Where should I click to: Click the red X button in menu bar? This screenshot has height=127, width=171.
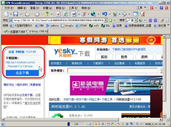coord(167,8)
